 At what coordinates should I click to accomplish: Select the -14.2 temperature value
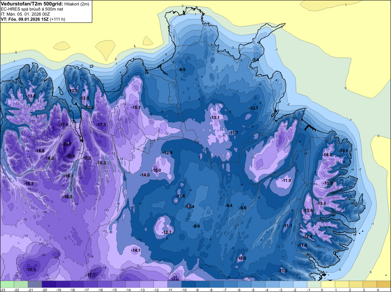[327, 155]
